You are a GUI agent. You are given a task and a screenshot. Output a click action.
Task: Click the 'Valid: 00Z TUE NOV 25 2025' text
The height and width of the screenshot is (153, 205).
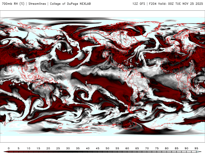pos(180,4)
